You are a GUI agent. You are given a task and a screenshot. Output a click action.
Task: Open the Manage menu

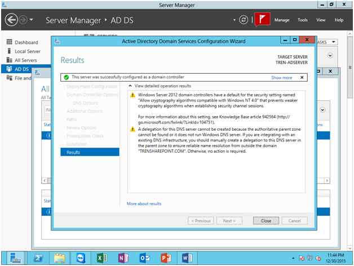[x=282, y=20]
